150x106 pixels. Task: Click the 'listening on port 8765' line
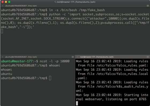tap(111, 99)
